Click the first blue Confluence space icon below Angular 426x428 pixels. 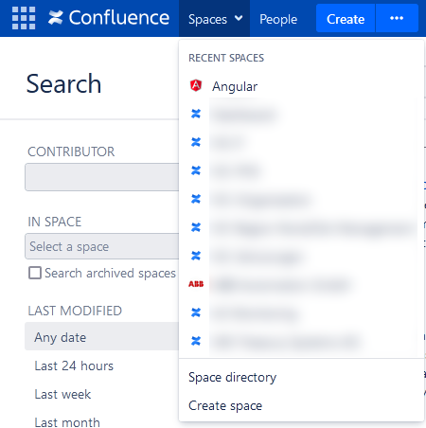pos(196,114)
